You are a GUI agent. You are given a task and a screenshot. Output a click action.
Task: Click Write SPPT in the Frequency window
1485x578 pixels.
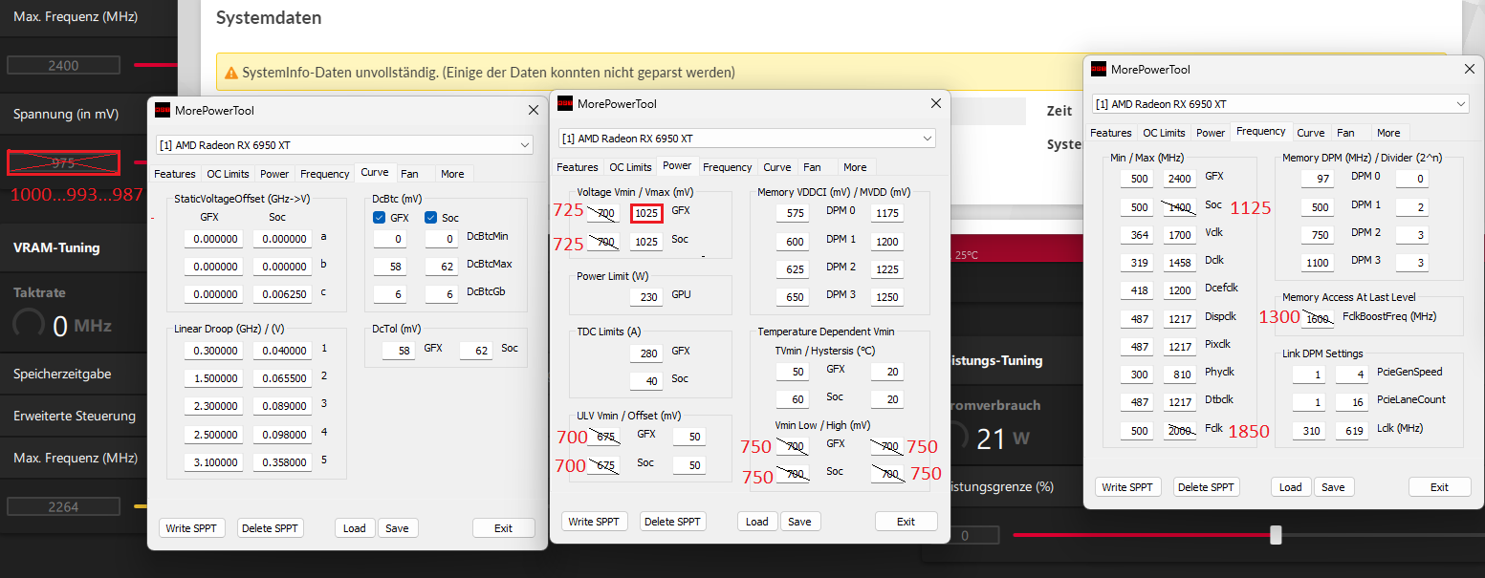coord(1128,487)
